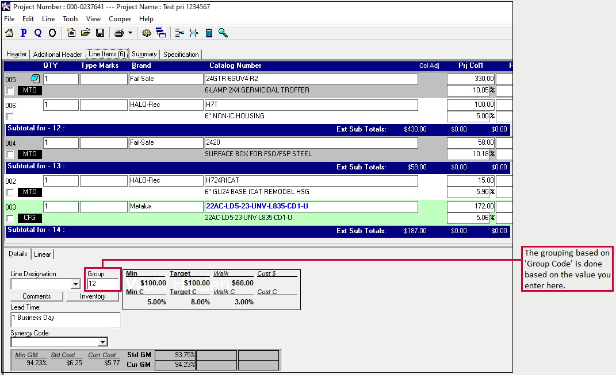
Task: Go to the Additional Header tab
Action: pos(58,54)
